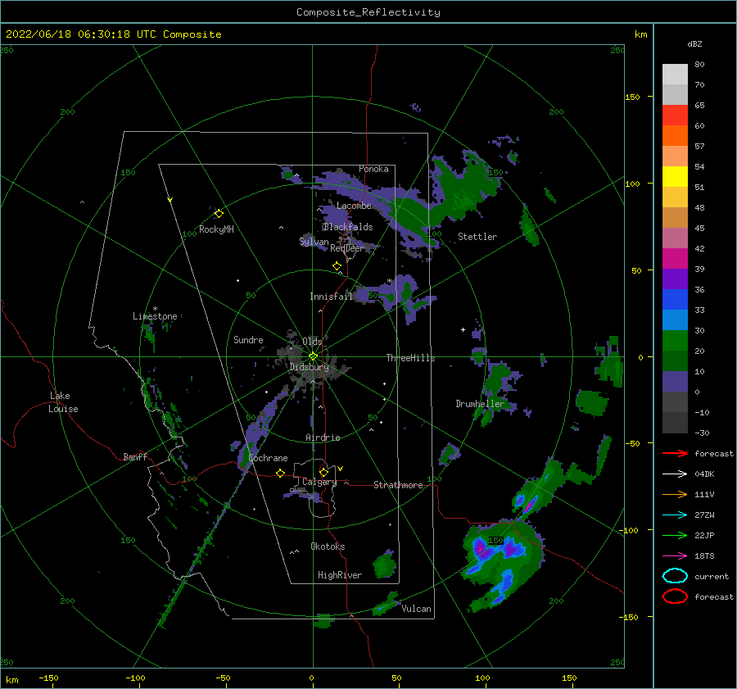Click the red forecast arrow in legend

pyautogui.click(x=675, y=453)
